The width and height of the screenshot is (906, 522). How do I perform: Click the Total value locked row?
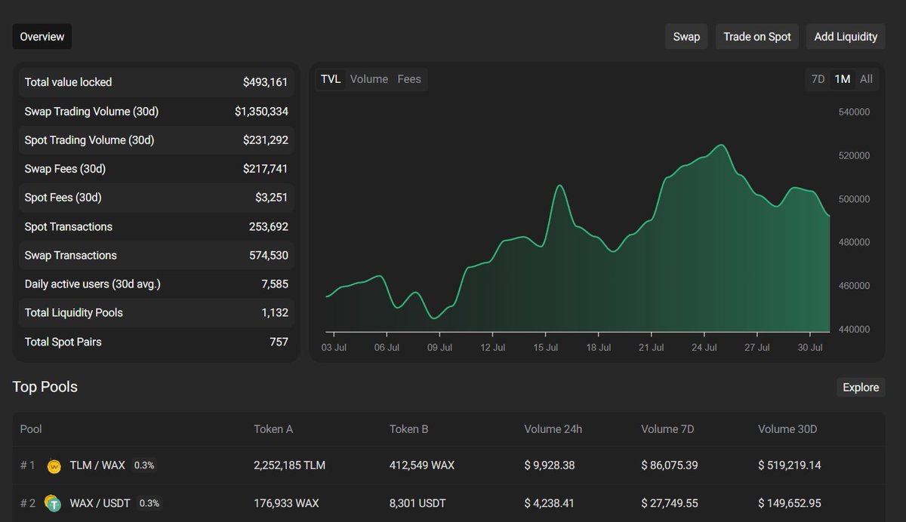[x=156, y=82]
